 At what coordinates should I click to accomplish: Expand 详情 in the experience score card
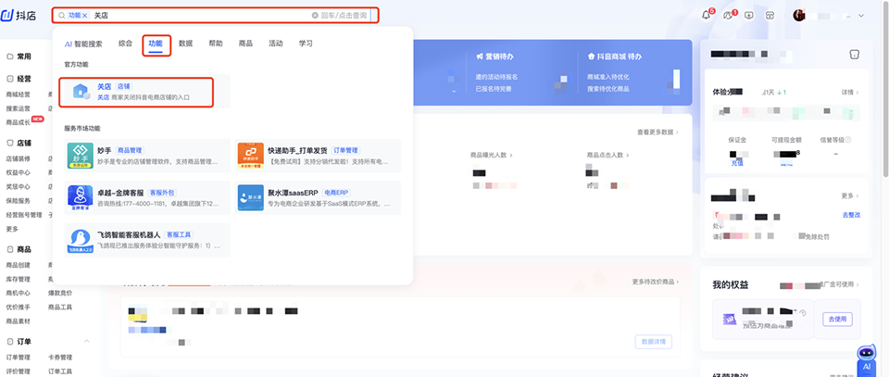click(849, 93)
